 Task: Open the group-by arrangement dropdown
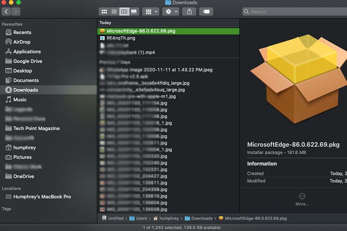151,12
